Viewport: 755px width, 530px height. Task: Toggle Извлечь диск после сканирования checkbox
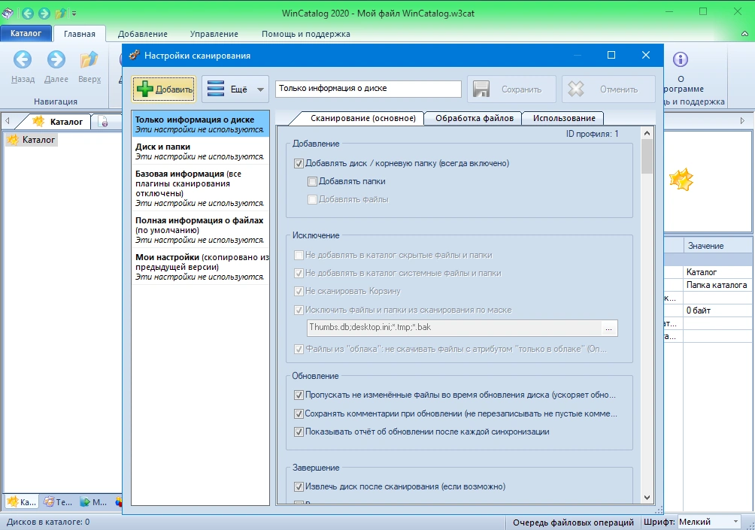tap(299, 486)
